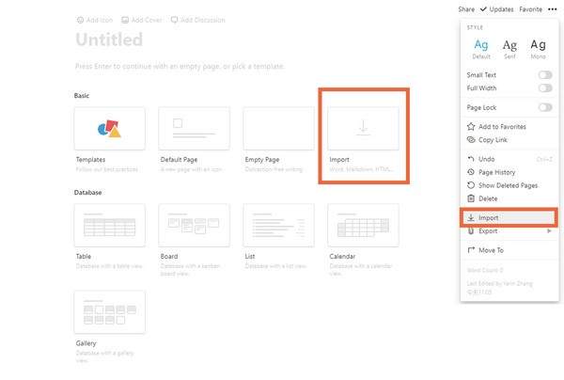Click the Templates colorful shapes thumbnail

tap(109, 129)
